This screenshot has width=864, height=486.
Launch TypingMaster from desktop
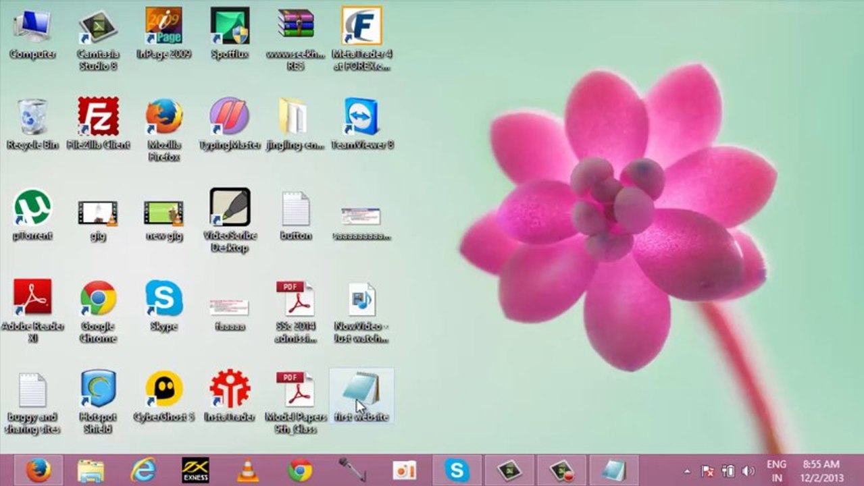[x=230, y=124]
